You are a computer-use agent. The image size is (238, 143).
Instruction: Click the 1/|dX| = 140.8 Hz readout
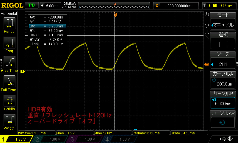point(46,44)
